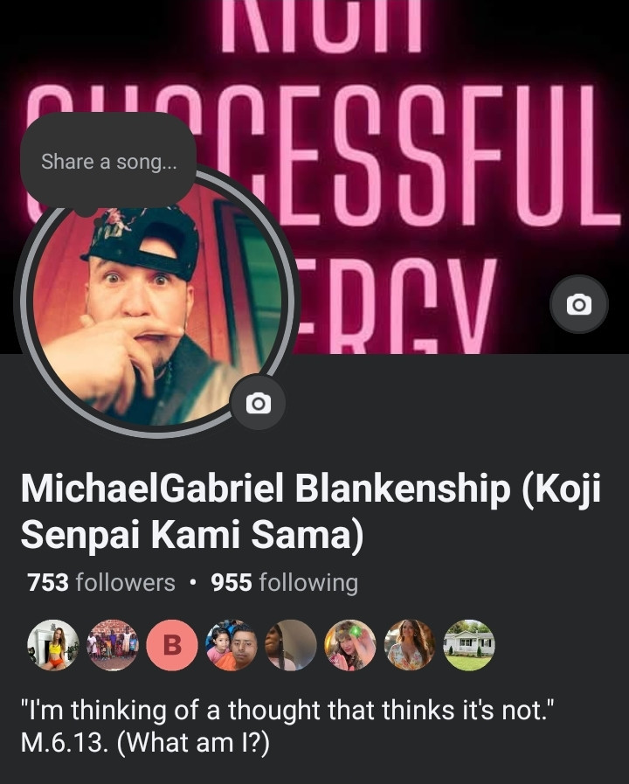629x784 pixels.
Task: Open avatar of woman in floral top
Action: coord(410,645)
